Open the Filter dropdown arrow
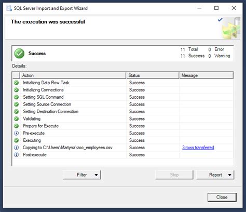 [x=97, y=175]
